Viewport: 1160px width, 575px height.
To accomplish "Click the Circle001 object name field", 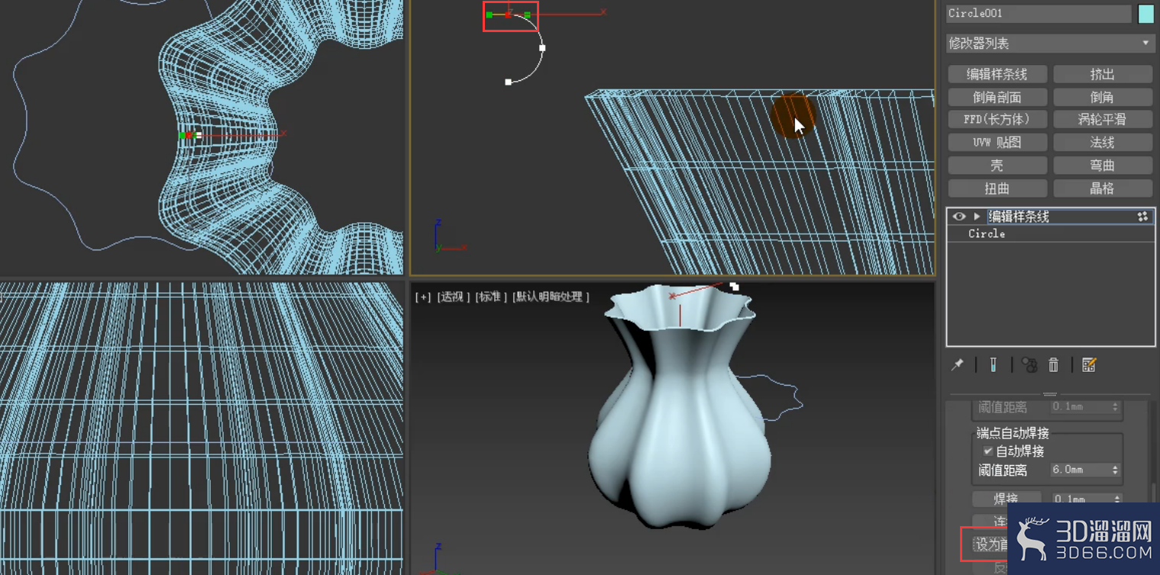I will (1039, 14).
